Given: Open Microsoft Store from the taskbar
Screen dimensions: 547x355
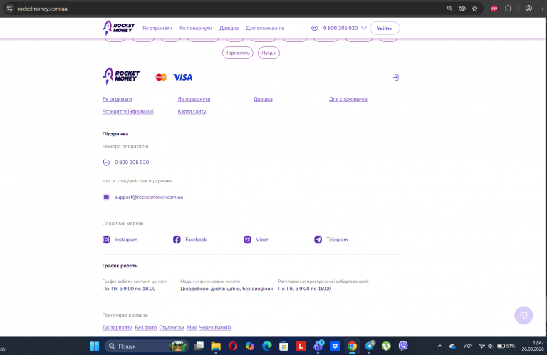Looking at the screenshot, I should point(283,346).
